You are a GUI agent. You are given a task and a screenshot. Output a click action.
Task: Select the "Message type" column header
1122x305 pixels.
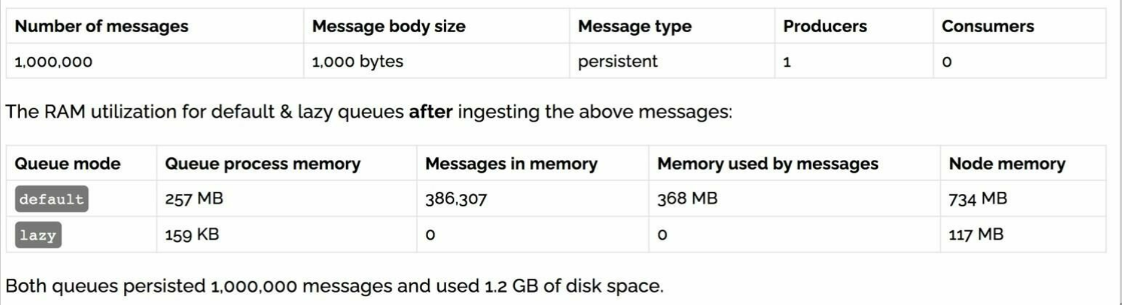coord(634,26)
